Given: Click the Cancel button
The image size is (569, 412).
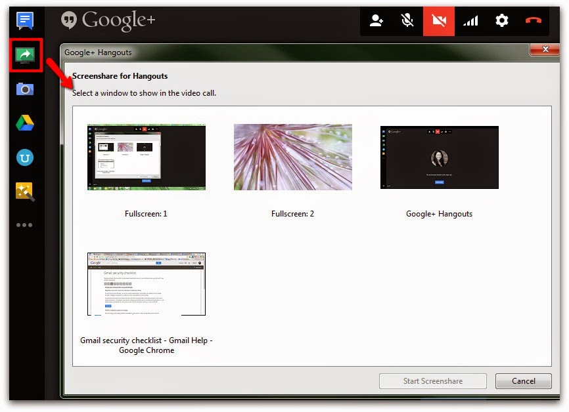Looking at the screenshot, I should click(x=523, y=381).
